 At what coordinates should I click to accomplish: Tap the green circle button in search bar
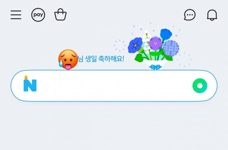pos(200,86)
